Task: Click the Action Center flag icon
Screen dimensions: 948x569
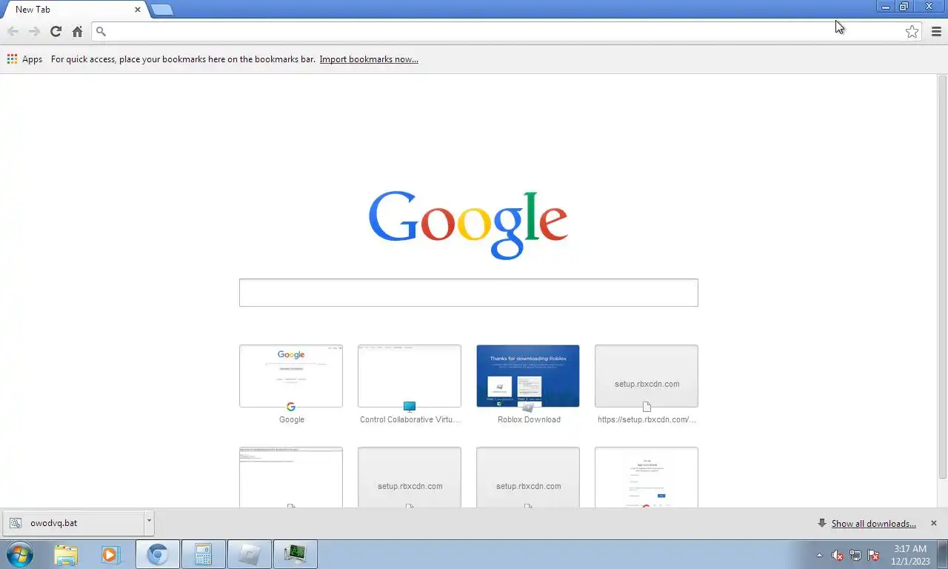Action: [873, 555]
